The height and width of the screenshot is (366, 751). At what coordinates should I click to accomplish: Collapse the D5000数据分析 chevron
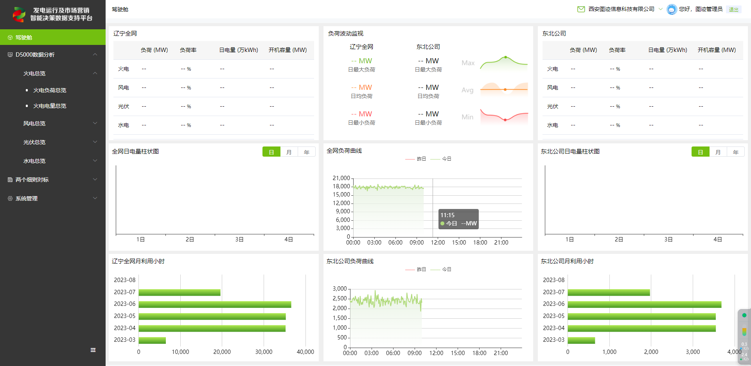[95, 54]
